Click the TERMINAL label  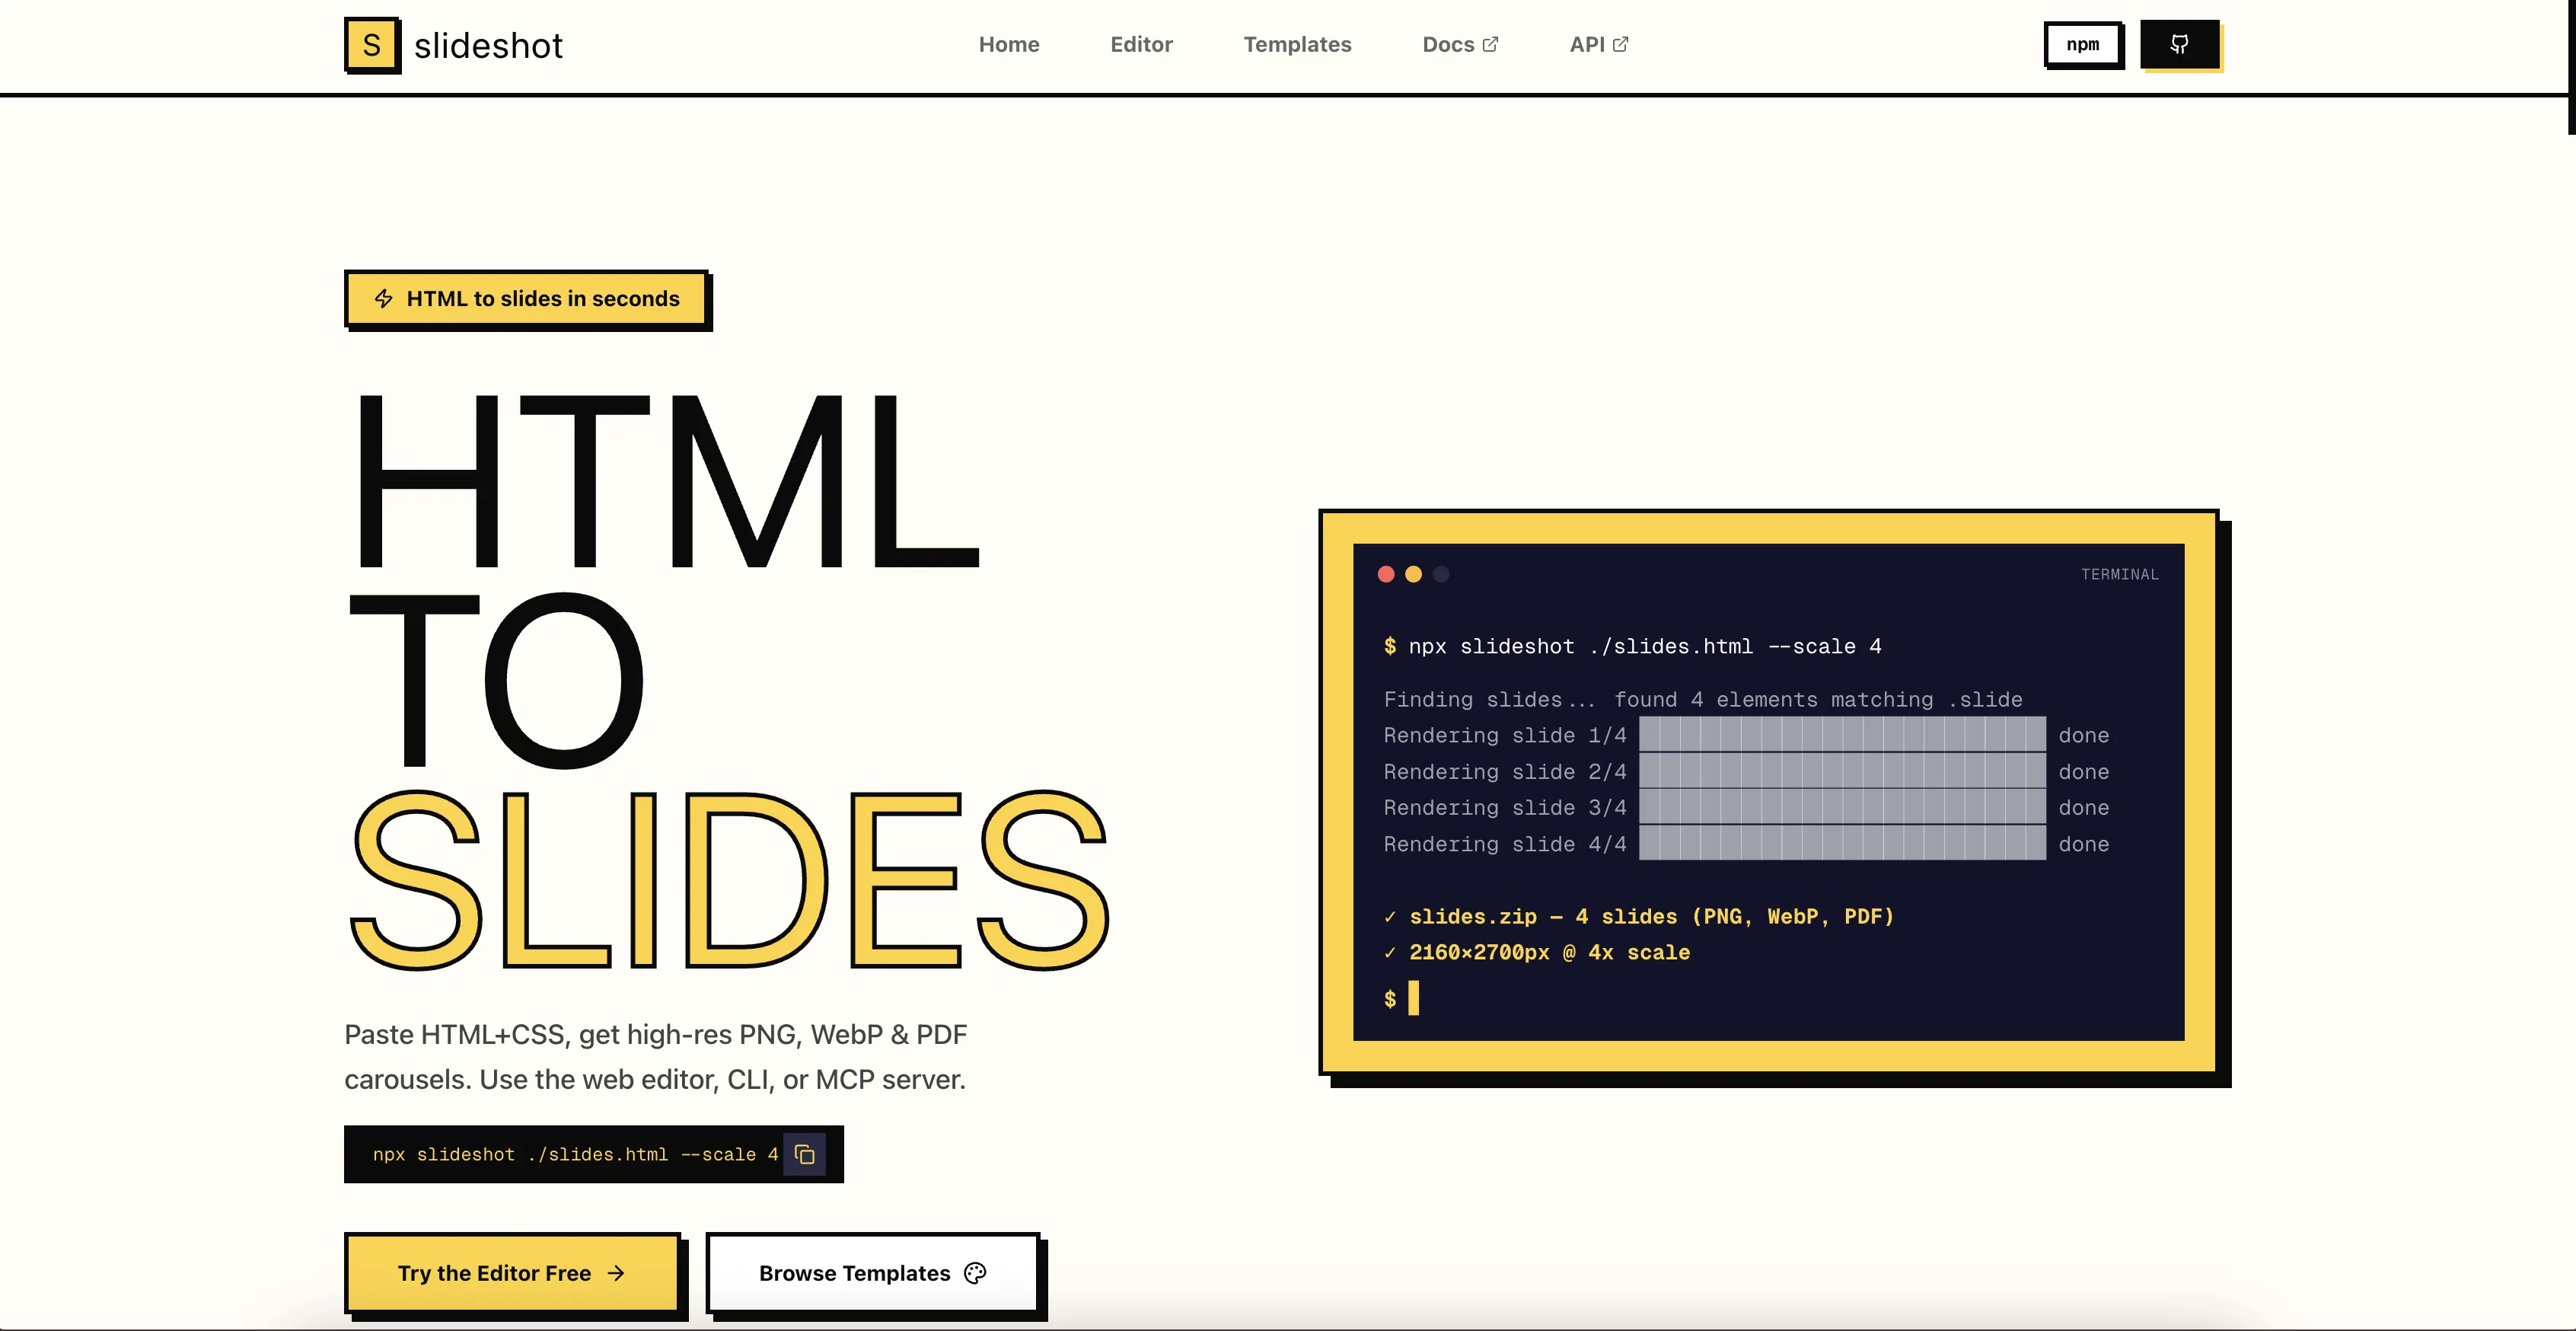[2119, 575]
